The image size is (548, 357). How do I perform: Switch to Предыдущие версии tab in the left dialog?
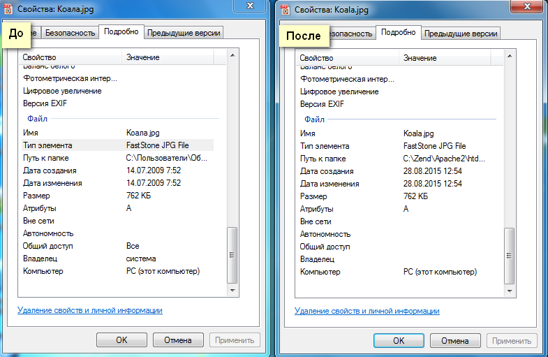tap(184, 33)
